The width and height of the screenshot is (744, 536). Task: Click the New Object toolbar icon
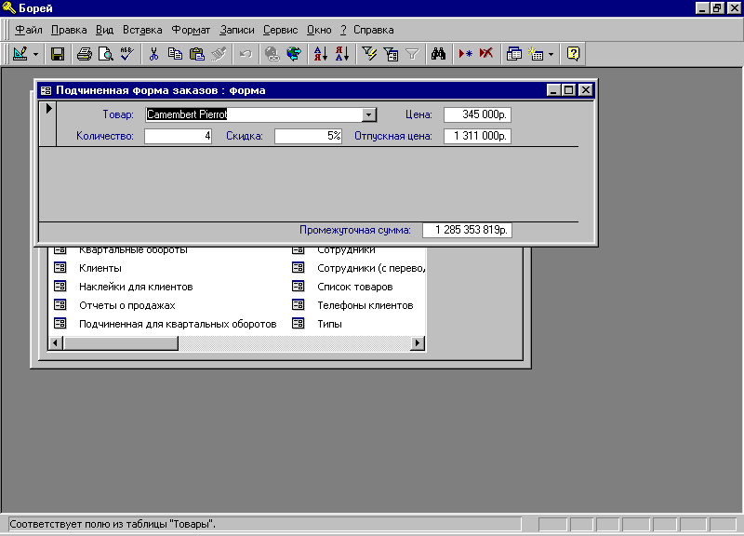536,54
